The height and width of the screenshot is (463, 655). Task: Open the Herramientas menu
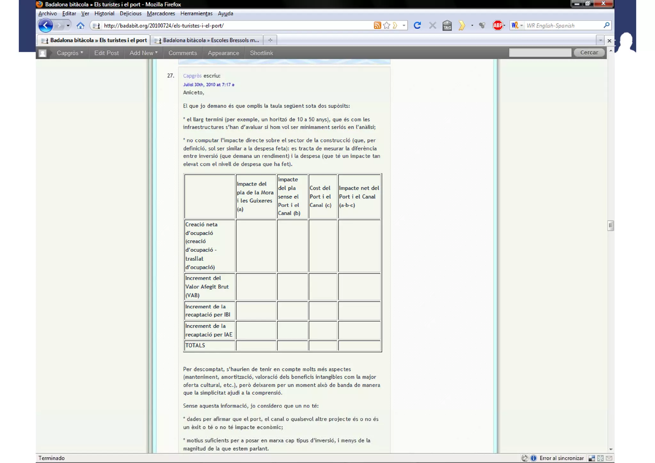[196, 13]
